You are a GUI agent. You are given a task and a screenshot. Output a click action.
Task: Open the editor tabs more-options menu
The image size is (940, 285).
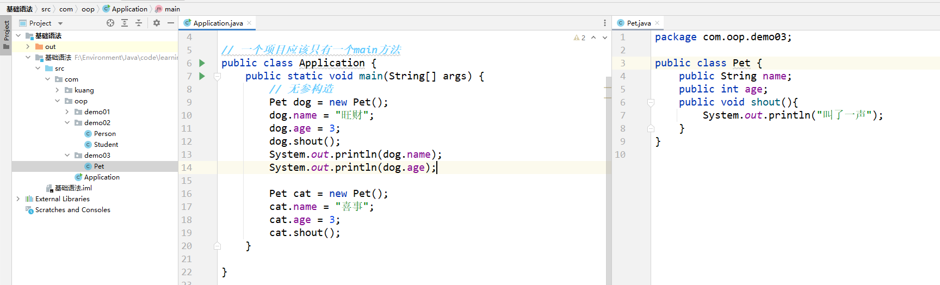click(x=604, y=23)
